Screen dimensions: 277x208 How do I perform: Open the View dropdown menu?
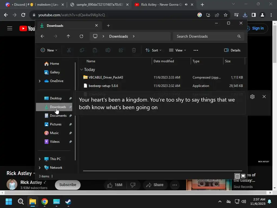click(x=177, y=50)
